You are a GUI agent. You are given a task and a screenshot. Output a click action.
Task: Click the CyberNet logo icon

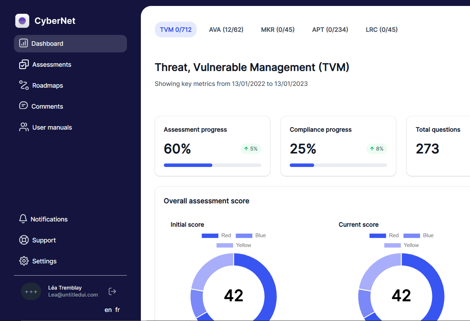pos(22,21)
